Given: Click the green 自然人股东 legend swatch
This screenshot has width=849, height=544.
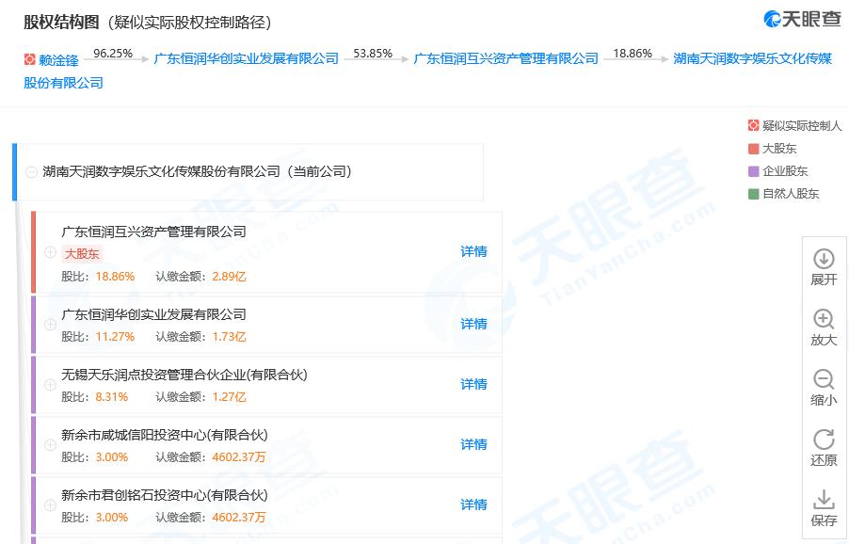Looking at the screenshot, I should coord(753,193).
